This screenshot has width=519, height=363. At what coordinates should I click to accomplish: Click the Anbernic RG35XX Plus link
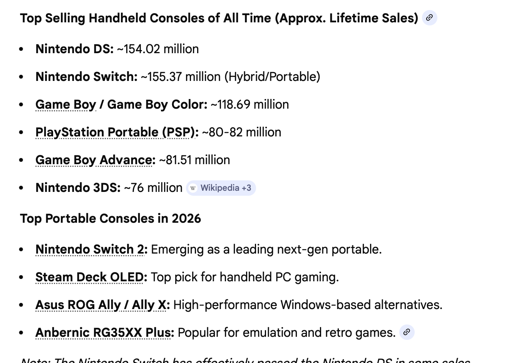pos(104,333)
